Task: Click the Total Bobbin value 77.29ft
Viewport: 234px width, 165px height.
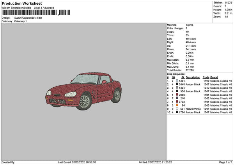Action: coord(190,70)
